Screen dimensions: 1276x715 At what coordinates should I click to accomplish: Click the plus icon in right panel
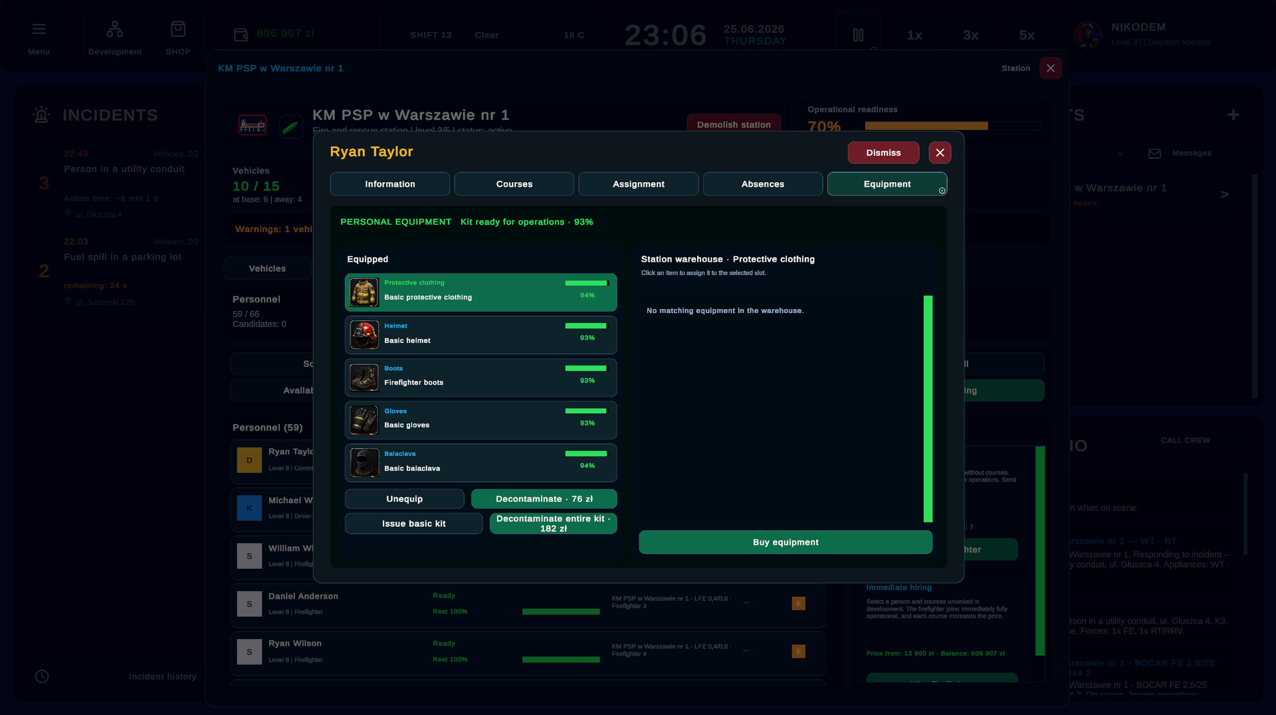coord(1233,115)
